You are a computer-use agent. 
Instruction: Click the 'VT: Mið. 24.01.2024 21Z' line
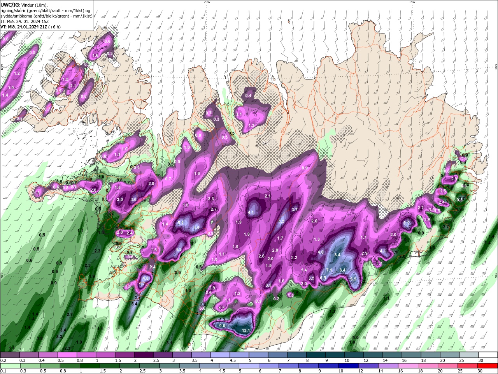(x=30, y=27)
